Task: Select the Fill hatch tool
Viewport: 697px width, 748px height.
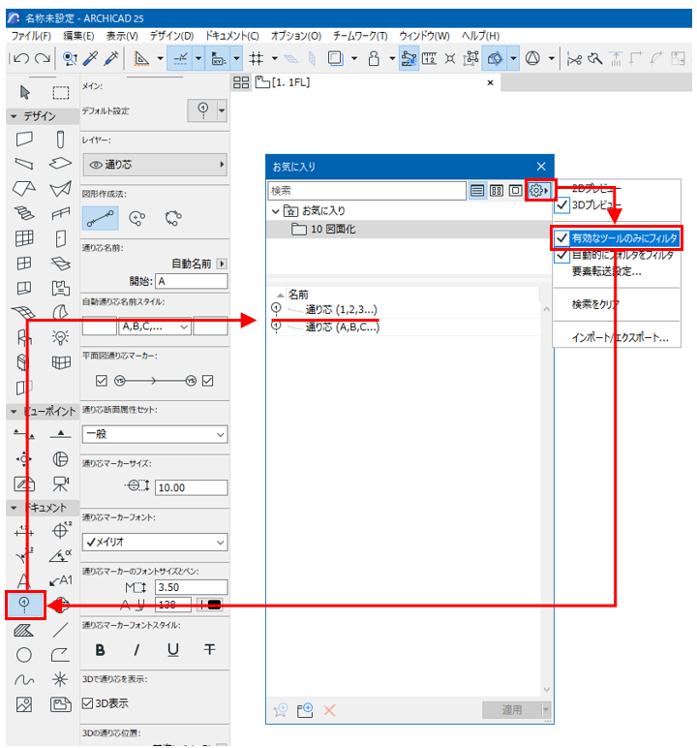Action: [24, 630]
